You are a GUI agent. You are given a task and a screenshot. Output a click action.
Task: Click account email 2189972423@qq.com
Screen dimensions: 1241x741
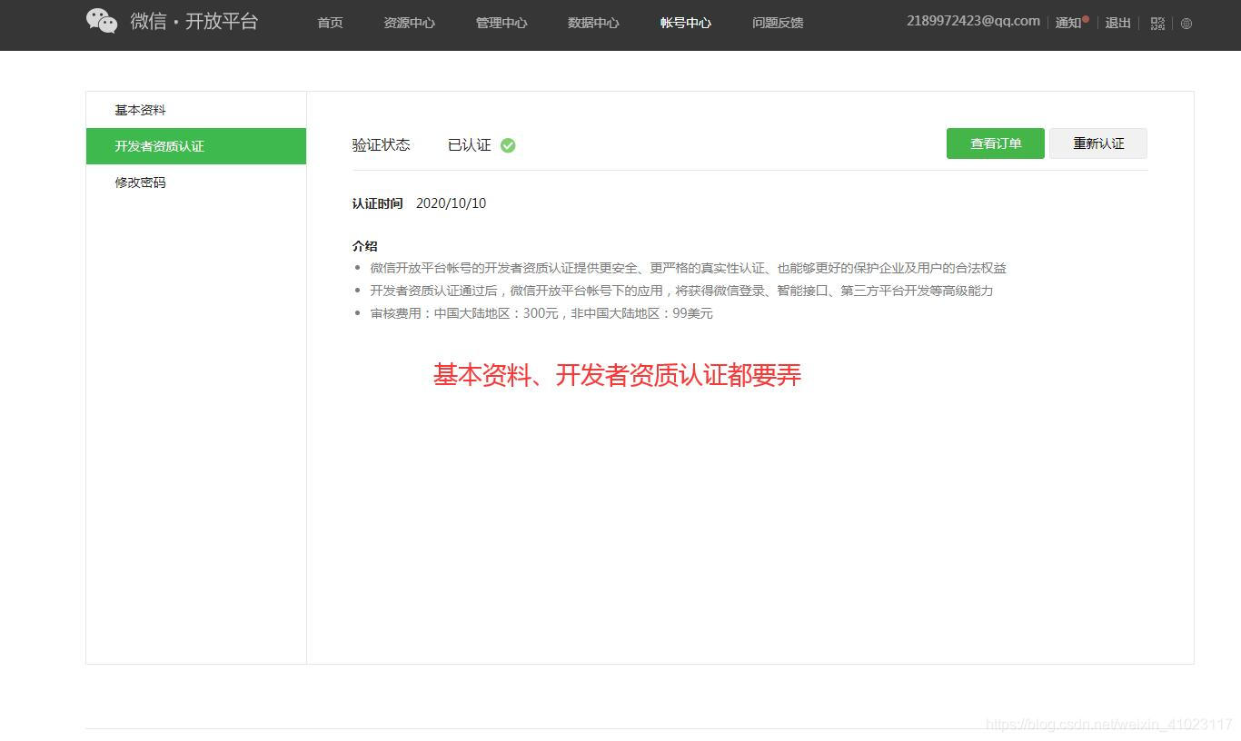point(973,21)
